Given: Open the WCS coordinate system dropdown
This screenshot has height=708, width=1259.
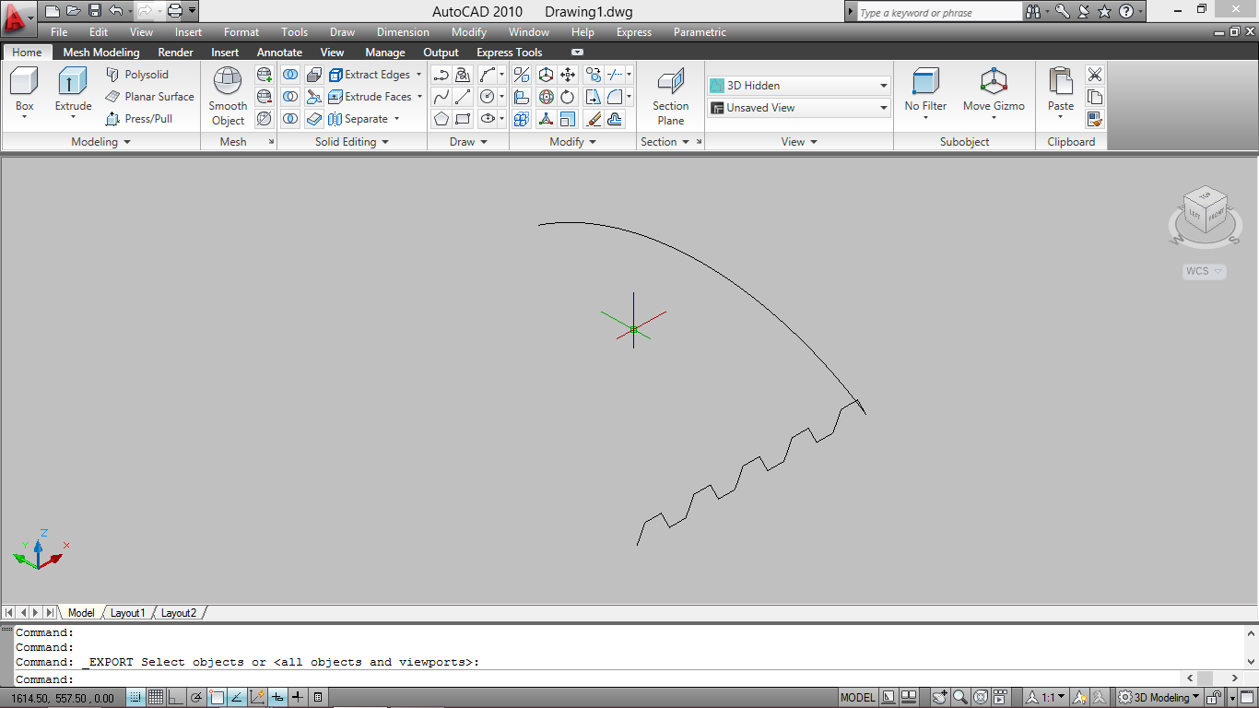Looking at the screenshot, I should click(x=1205, y=271).
